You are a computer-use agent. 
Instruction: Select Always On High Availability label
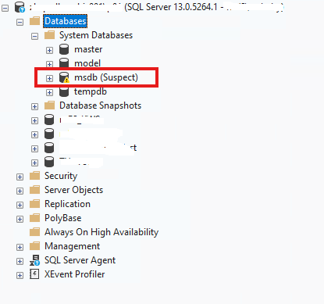click(x=101, y=232)
